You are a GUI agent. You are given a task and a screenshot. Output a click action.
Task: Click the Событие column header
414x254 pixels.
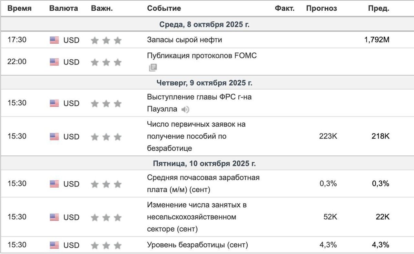pyautogui.click(x=164, y=9)
